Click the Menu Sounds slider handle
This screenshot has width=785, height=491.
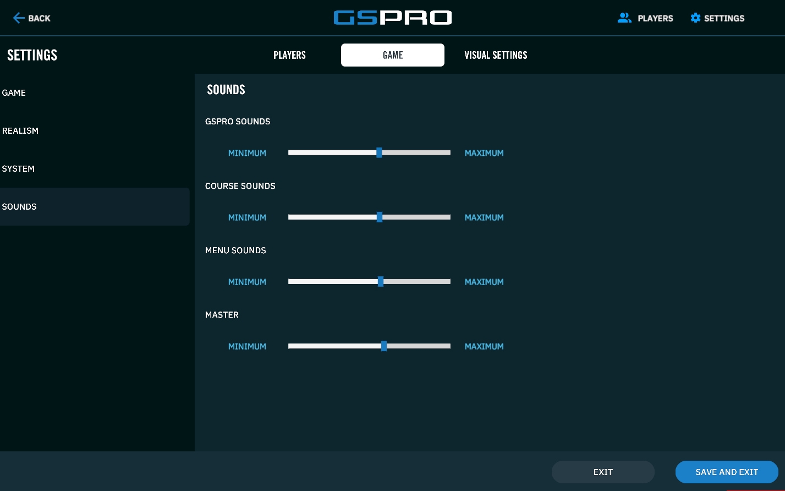tap(381, 282)
